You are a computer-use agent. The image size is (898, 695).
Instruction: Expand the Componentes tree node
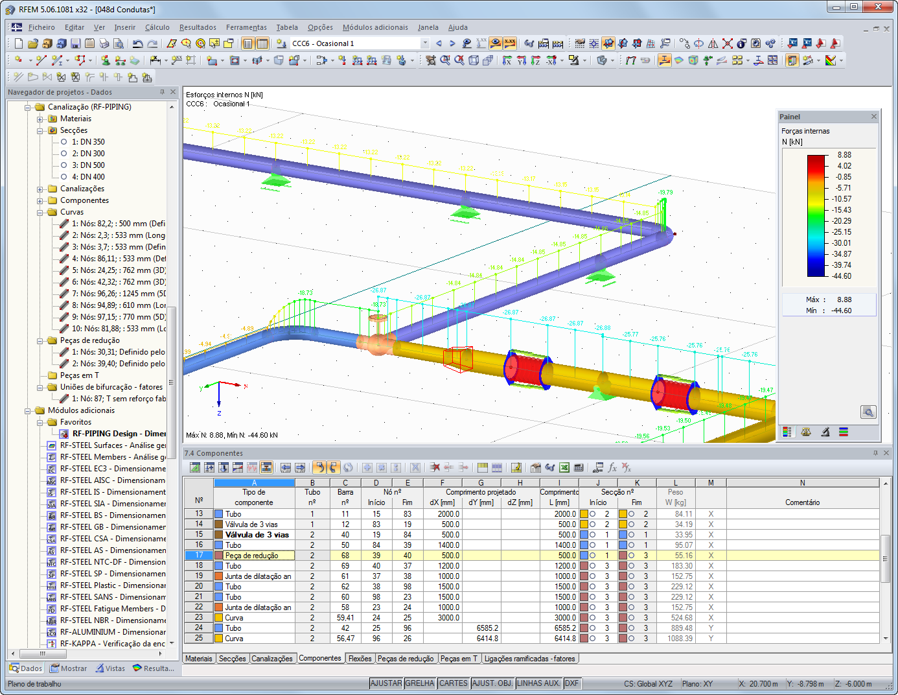coord(40,200)
